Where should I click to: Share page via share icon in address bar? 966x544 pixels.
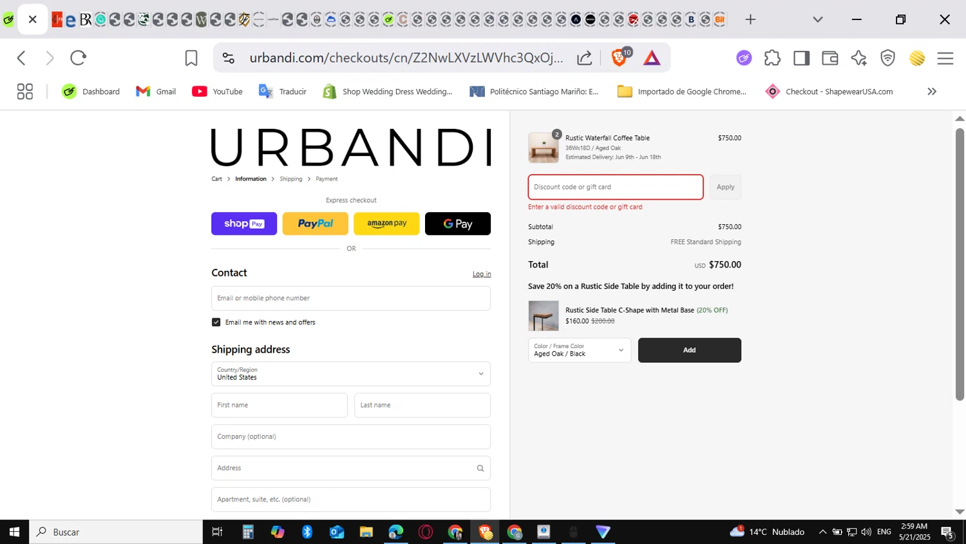click(584, 58)
